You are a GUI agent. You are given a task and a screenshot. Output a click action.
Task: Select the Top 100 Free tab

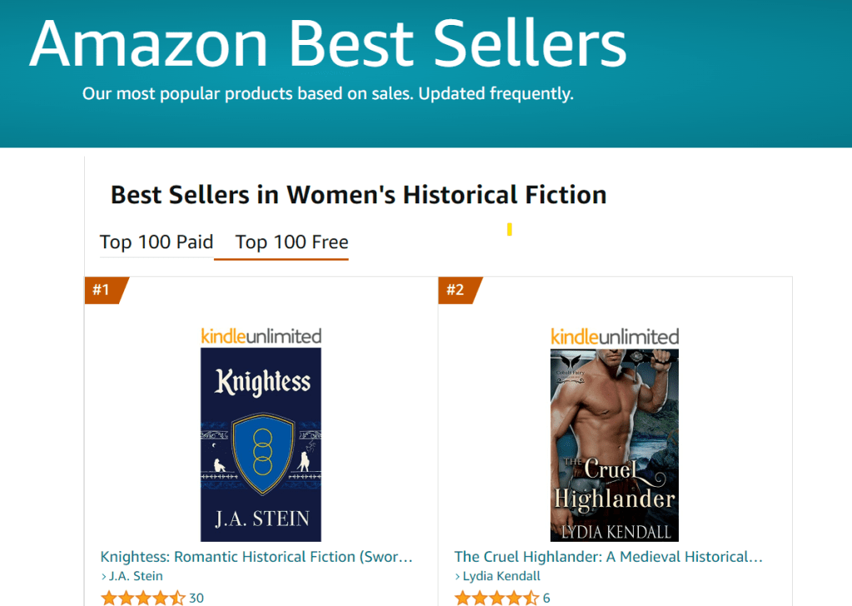[x=291, y=242]
